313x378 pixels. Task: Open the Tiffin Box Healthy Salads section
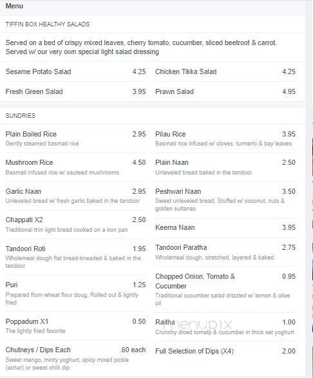coord(48,24)
